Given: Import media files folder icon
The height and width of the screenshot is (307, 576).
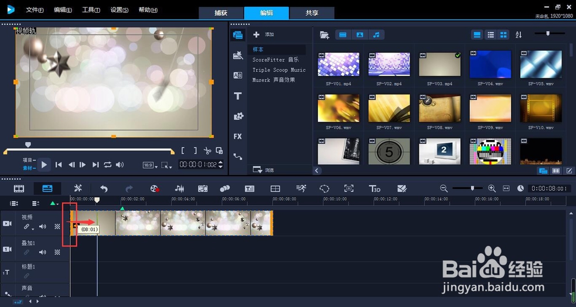Looking at the screenshot, I should click(324, 35).
